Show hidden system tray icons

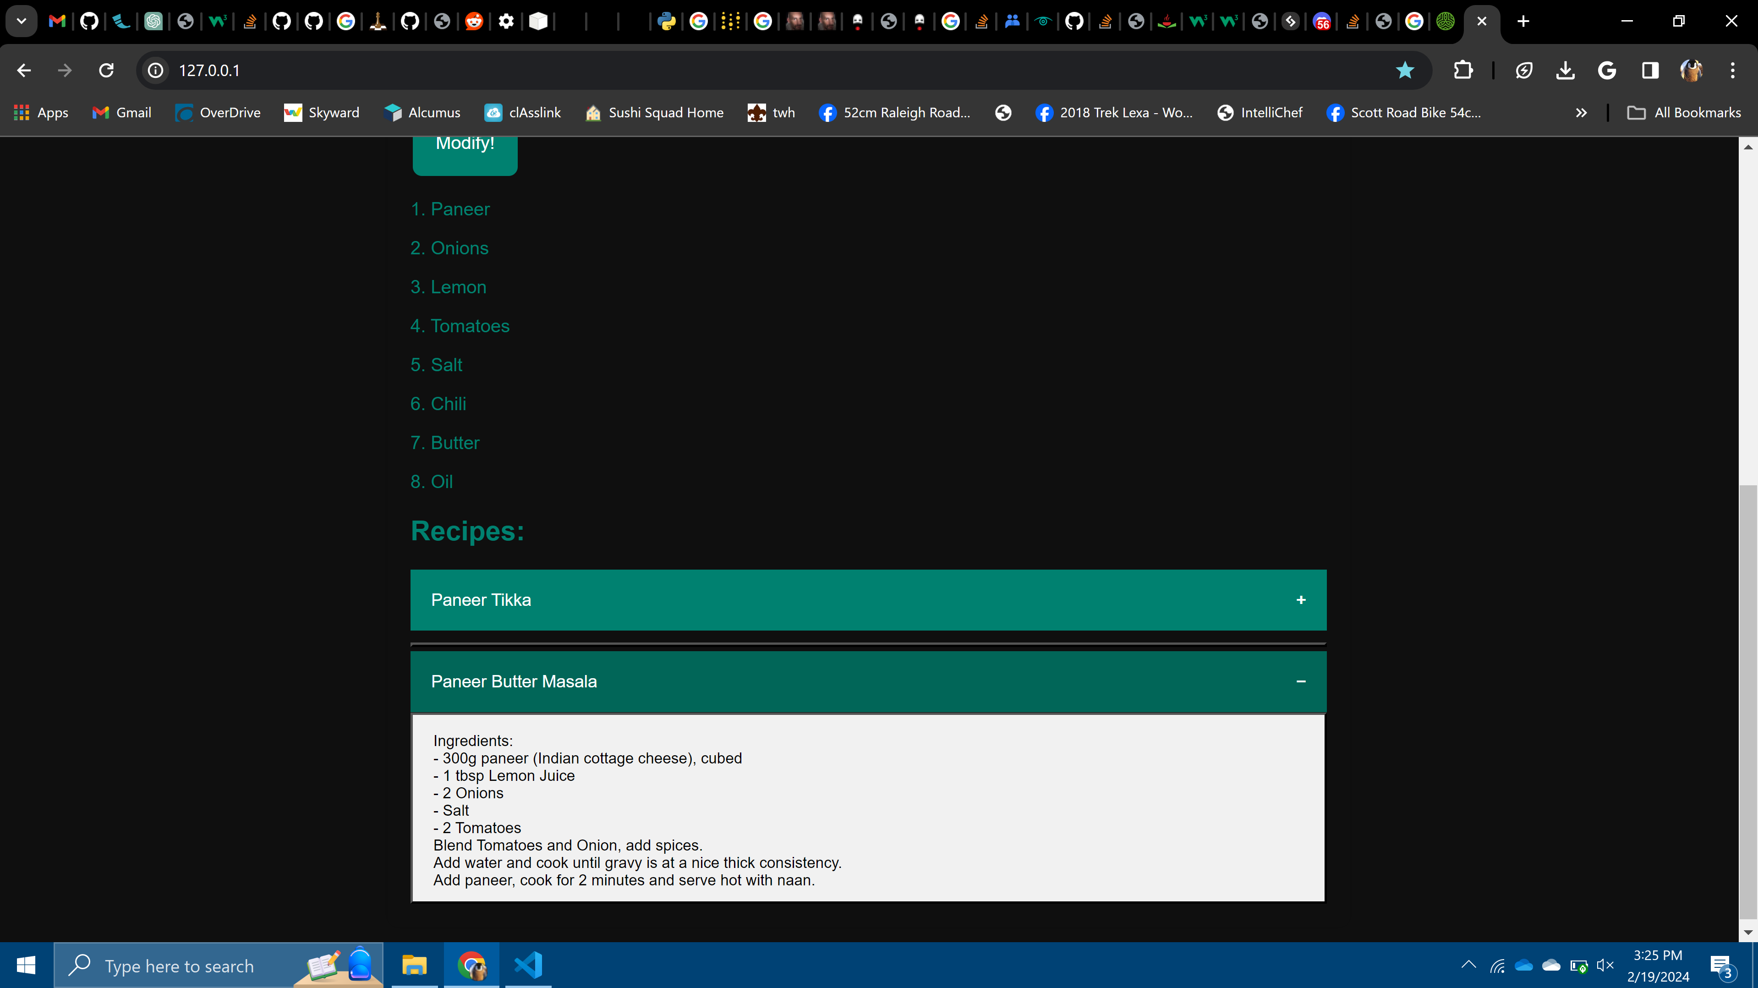[x=1468, y=965]
